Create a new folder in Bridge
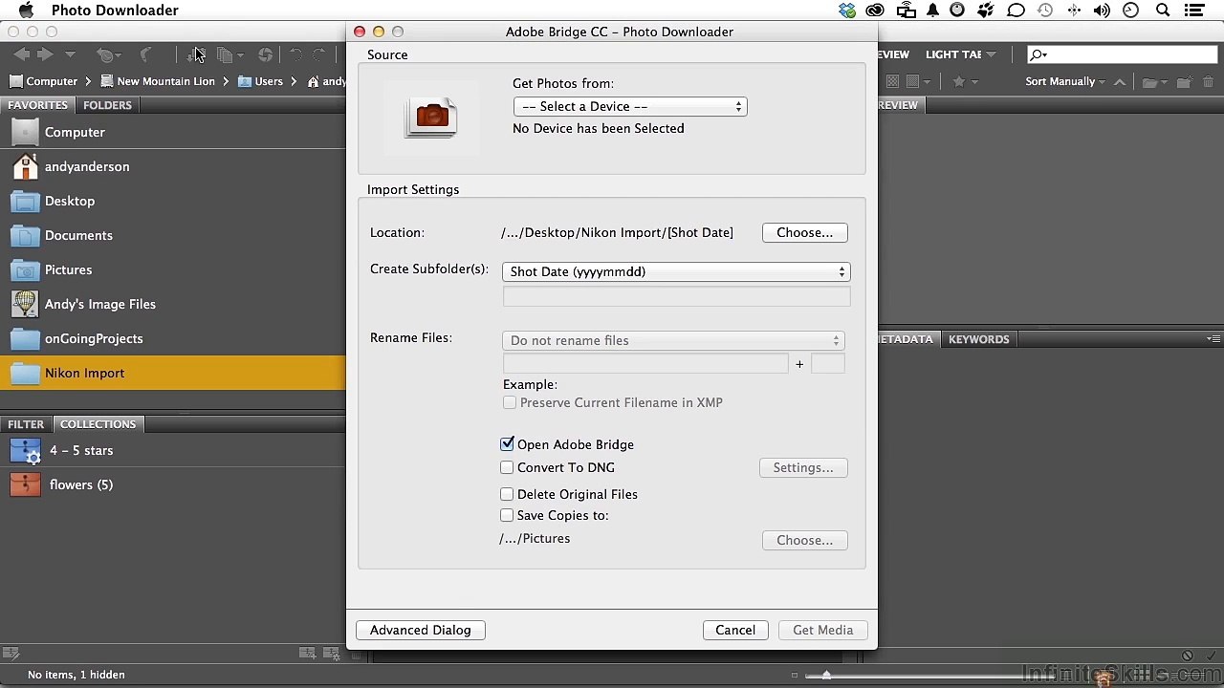The image size is (1224, 688). pyautogui.click(x=1184, y=82)
